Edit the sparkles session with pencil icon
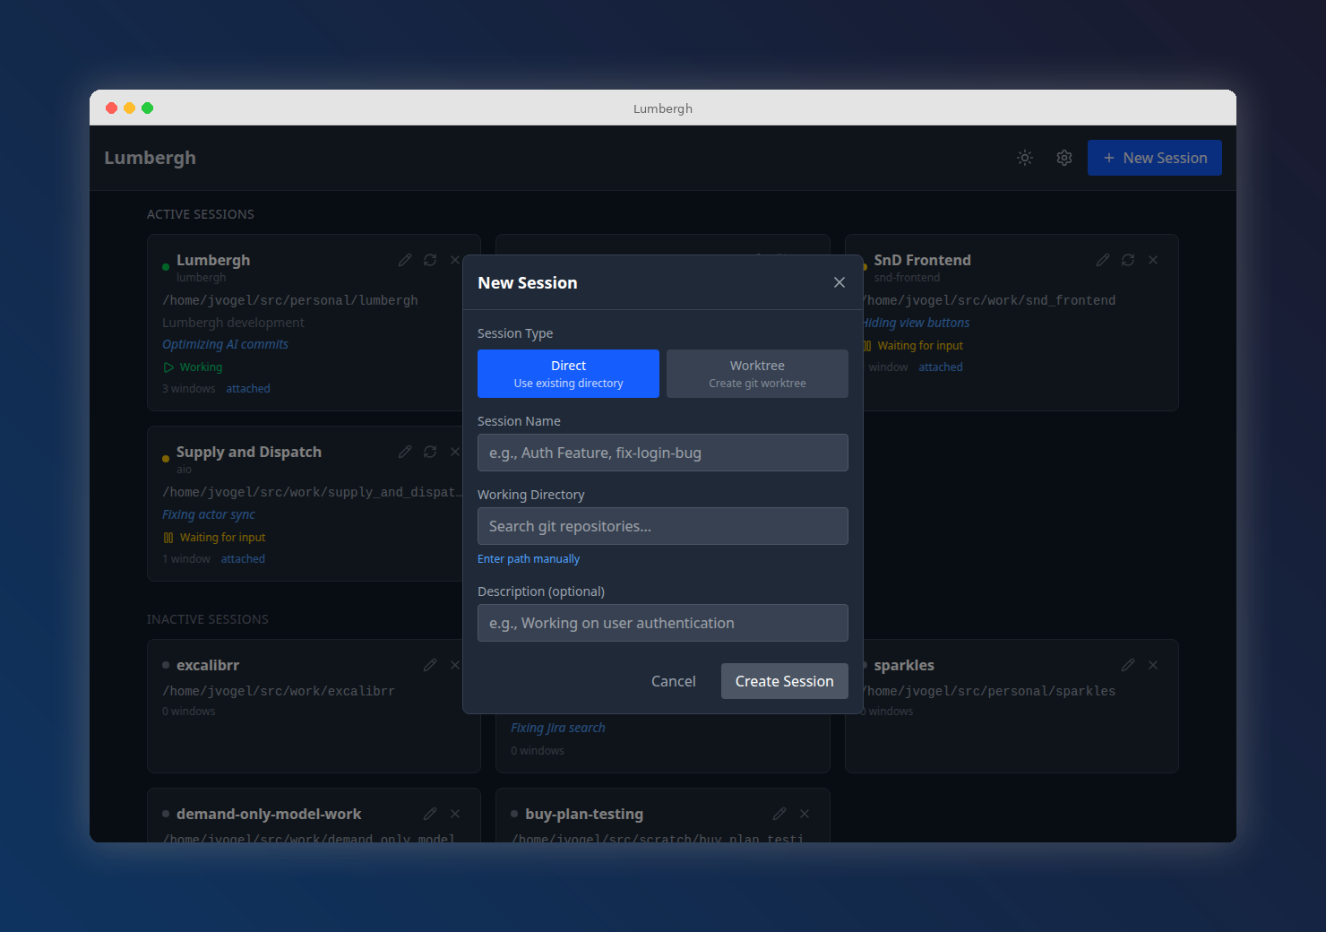The image size is (1326, 932). [x=1127, y=665]
